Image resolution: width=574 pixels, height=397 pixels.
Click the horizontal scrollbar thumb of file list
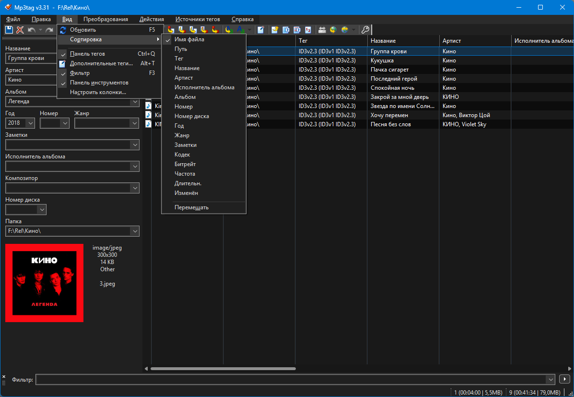(x=223, y=368)
